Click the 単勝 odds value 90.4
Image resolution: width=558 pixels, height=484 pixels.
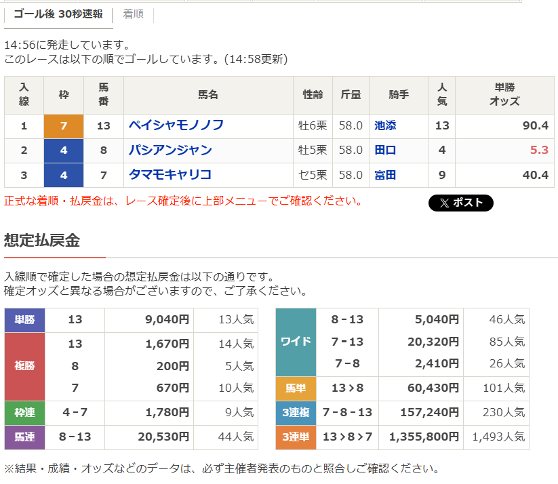535,125
